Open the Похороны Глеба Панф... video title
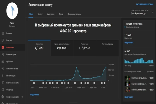Screen dimensions: 156x104 click(x=139, y=90)
